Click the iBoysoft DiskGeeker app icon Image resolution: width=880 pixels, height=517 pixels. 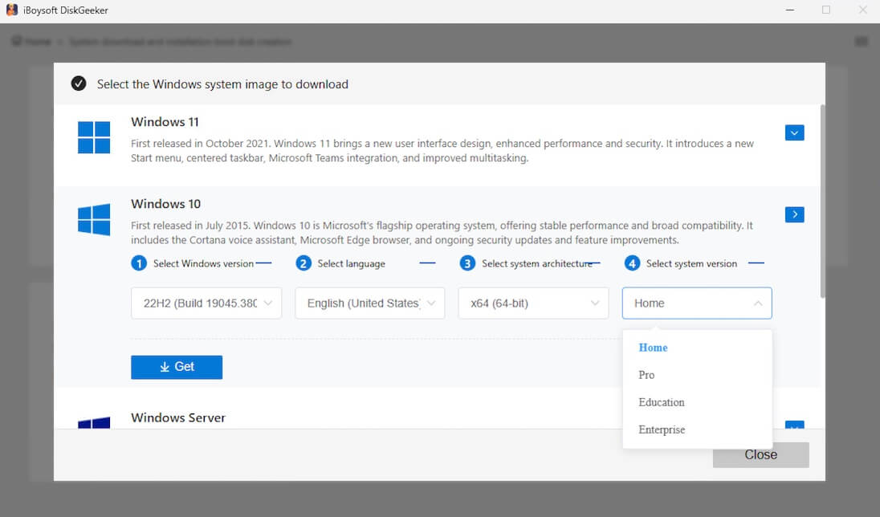coord(12,10)
